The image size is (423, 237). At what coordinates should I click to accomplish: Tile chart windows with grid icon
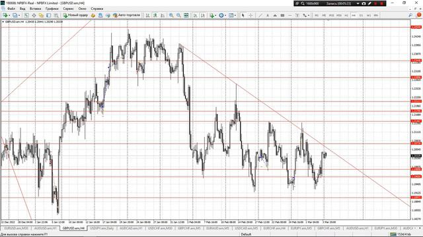(186, 15)
